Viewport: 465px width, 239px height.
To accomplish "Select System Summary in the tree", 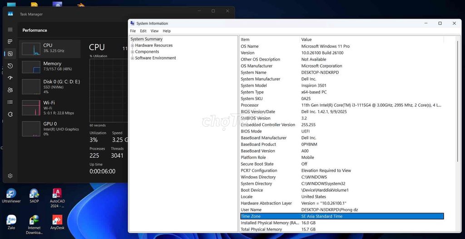I will [x=146, y=39].
